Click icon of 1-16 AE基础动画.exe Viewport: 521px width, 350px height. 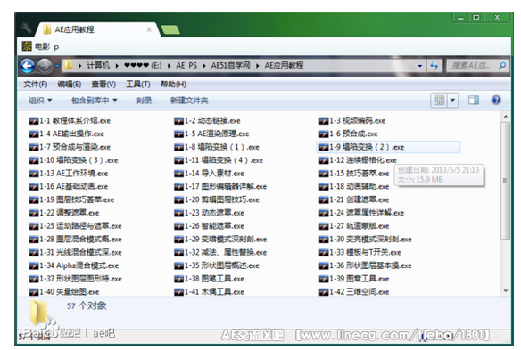34,187
